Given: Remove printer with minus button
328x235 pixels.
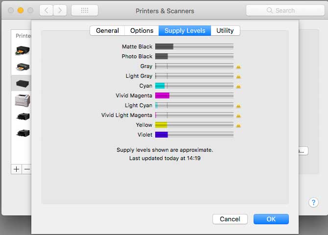Looking at the screenshot, I should click(x=27, y=169).
